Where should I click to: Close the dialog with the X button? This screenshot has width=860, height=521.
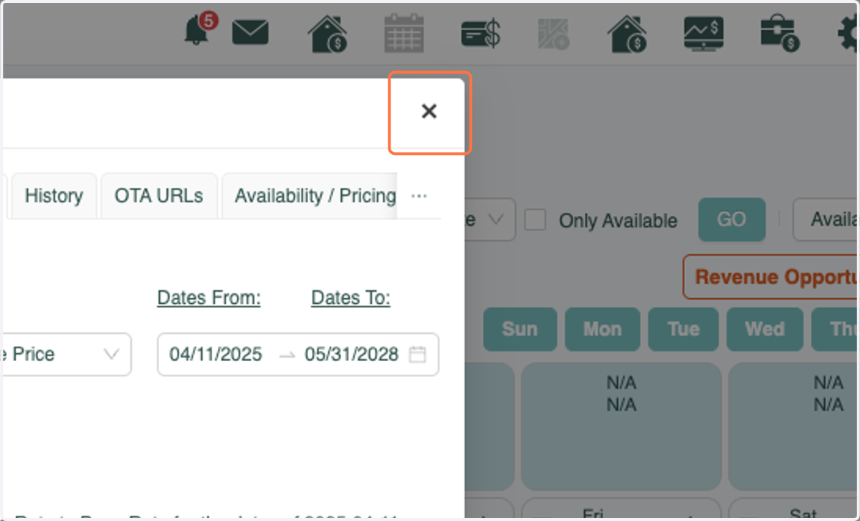pos(429,111)
